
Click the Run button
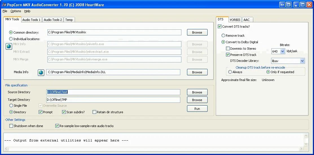(197, 109)
